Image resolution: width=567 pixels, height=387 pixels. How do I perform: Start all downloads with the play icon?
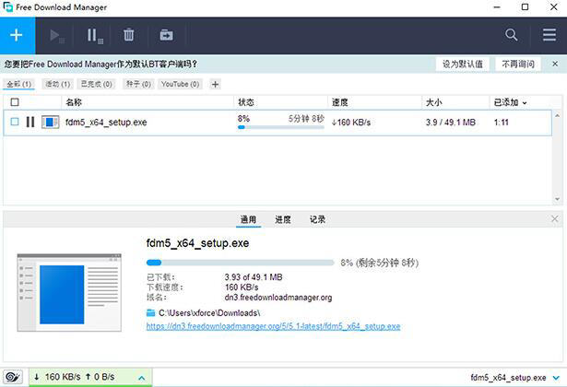tap(57, 36)
